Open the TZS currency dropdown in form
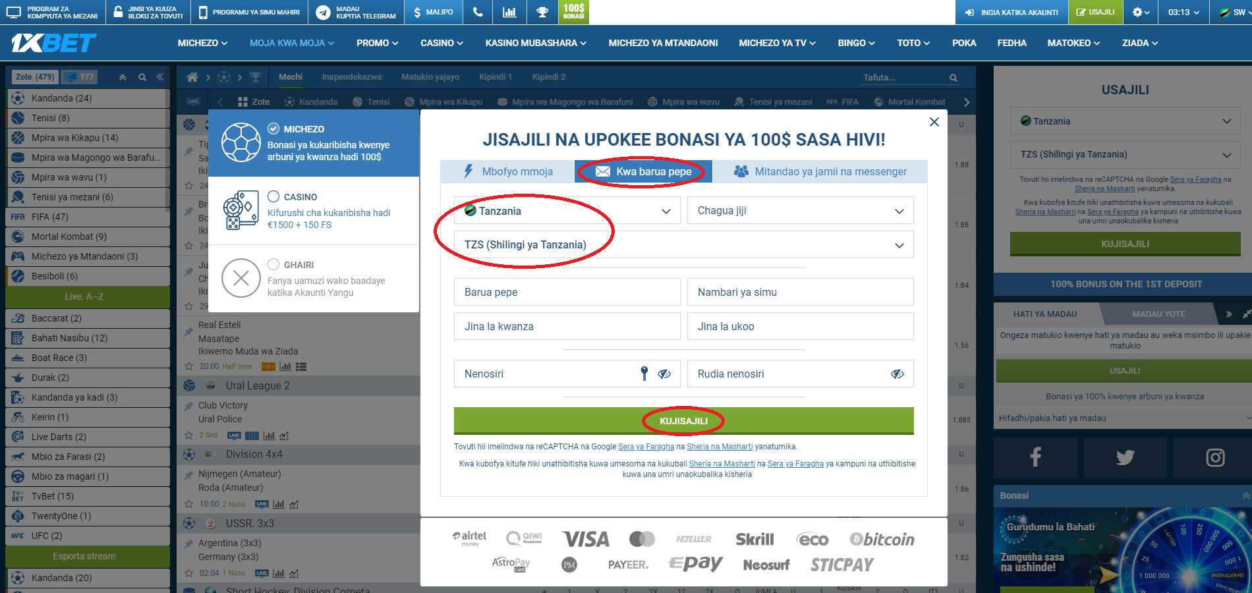The image size is (1252, 593). pyautogui.click(x=683, y=245)
